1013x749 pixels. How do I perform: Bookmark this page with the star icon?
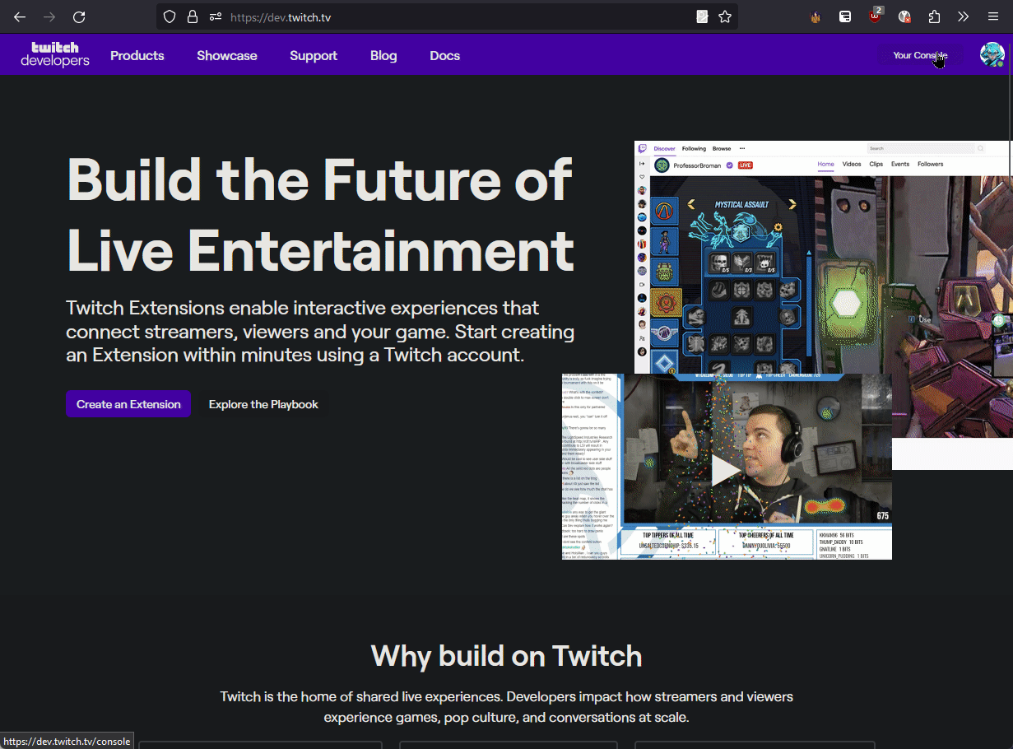pyautogui.click(x=725, y=16)
